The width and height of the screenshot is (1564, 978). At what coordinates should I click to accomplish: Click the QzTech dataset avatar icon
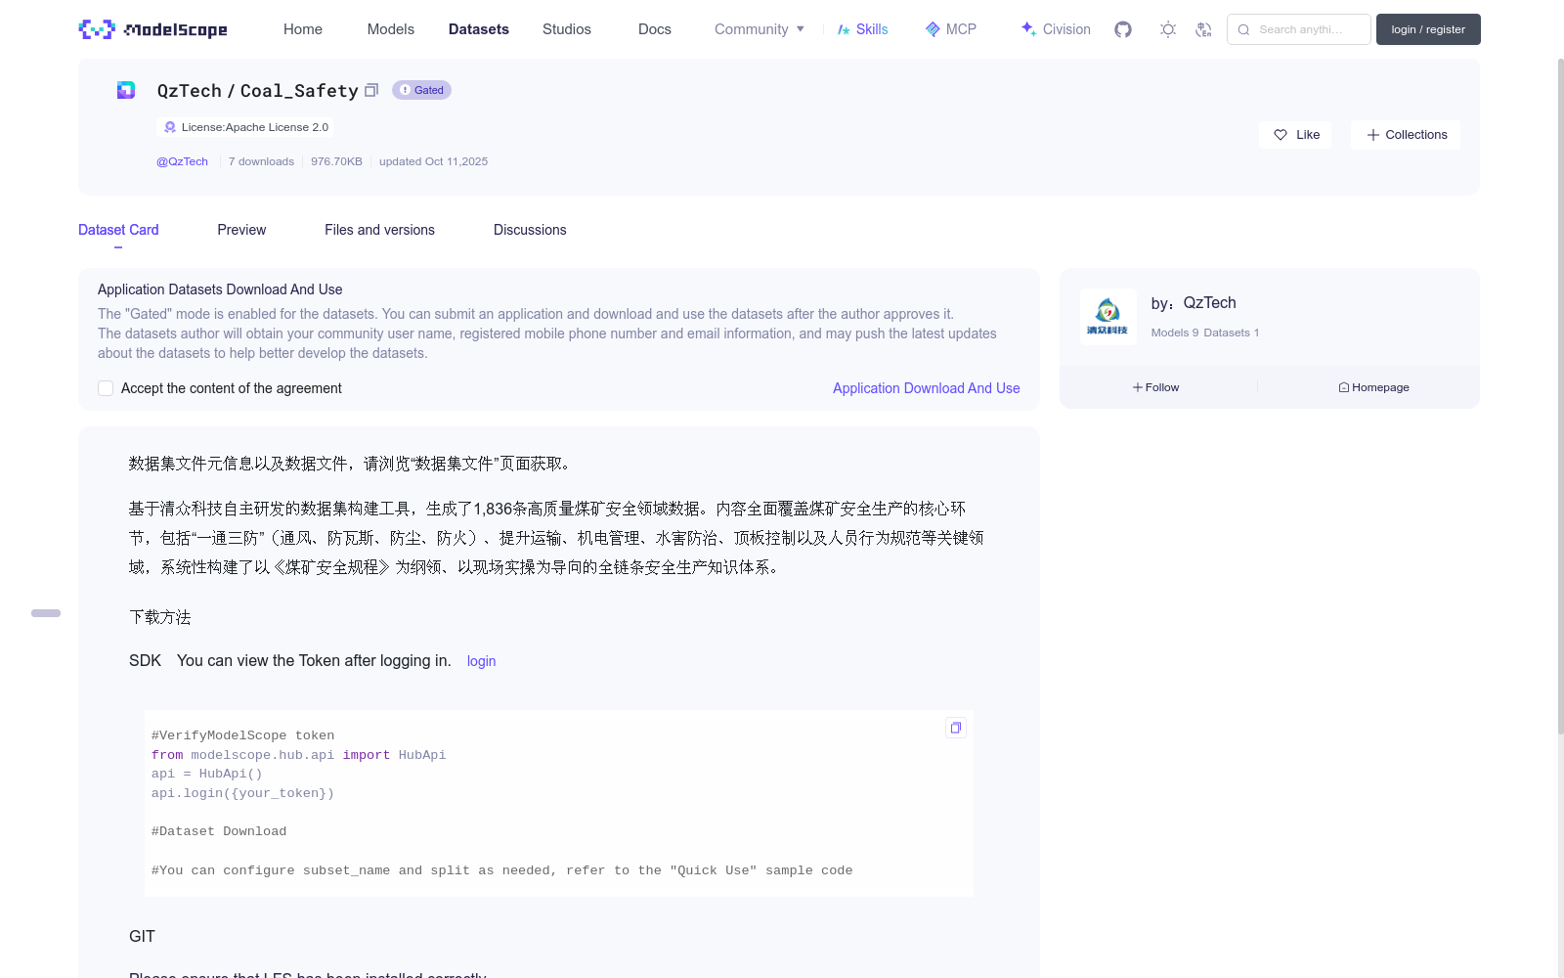(126, 90)
